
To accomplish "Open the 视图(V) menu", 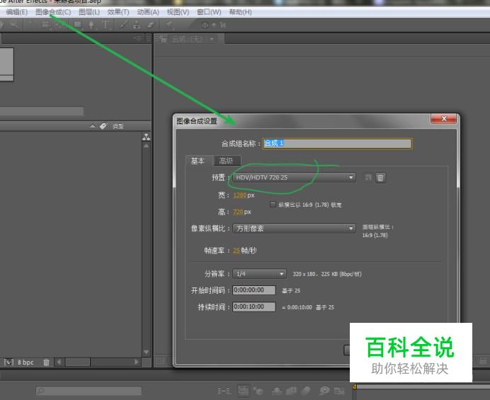I will point(178,12).
